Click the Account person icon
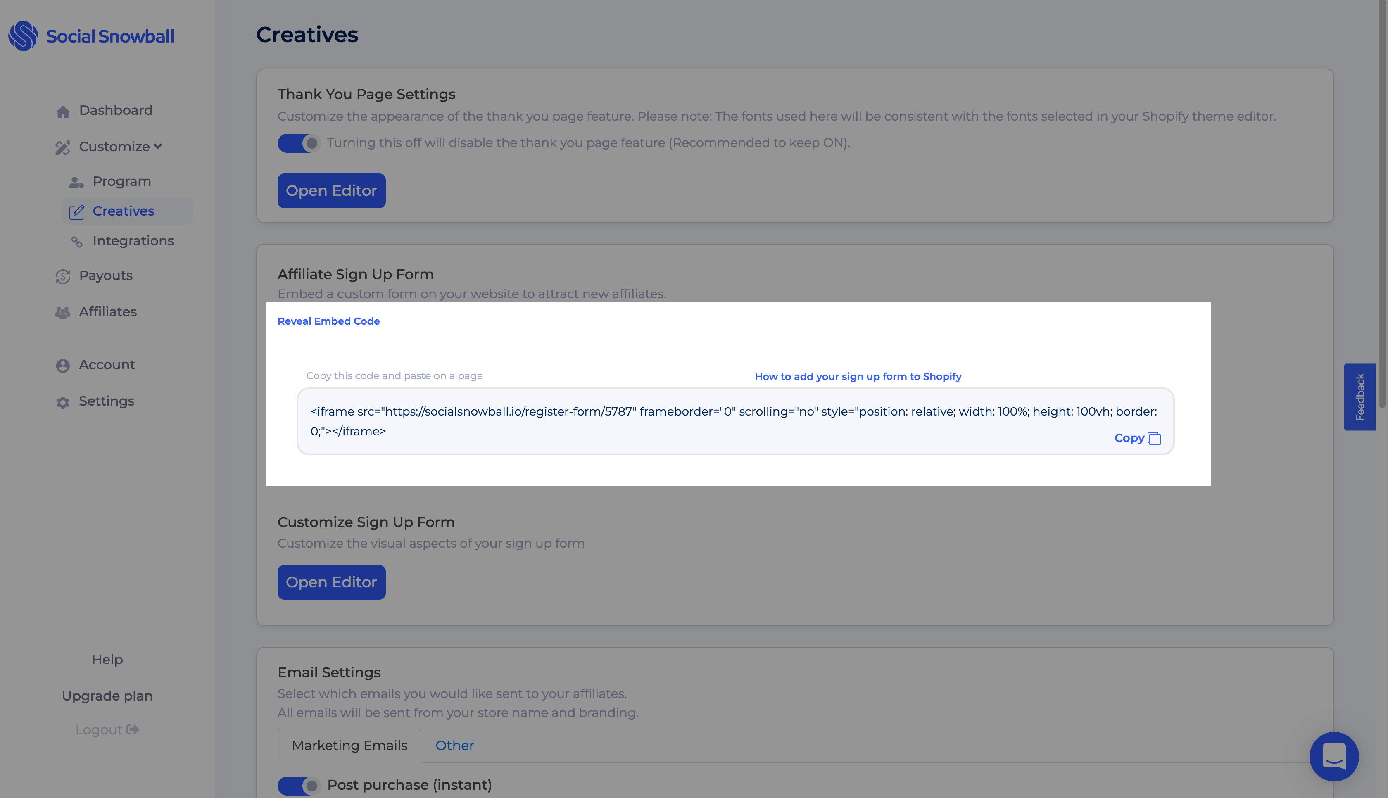 pyautogui.click(x=63, y=366)
